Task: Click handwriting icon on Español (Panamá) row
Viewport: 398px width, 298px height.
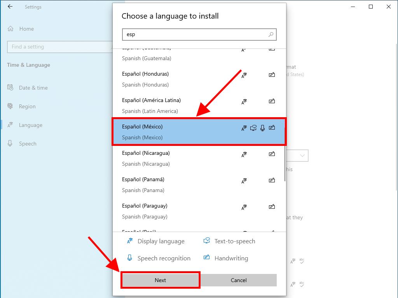Action: click(x=272, y=180)
